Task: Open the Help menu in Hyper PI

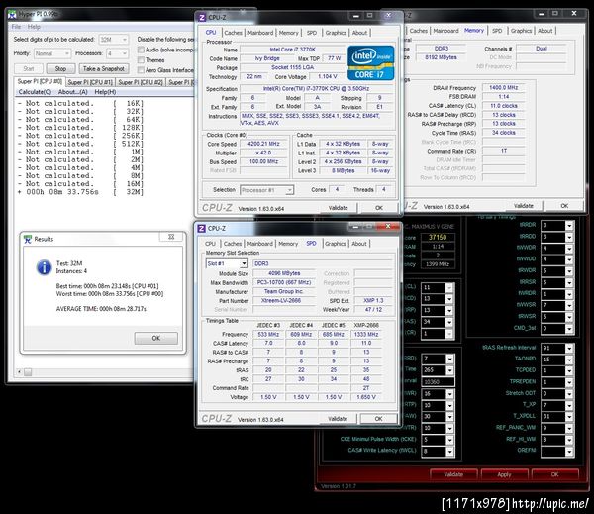Action: click(x=34, y=27)
